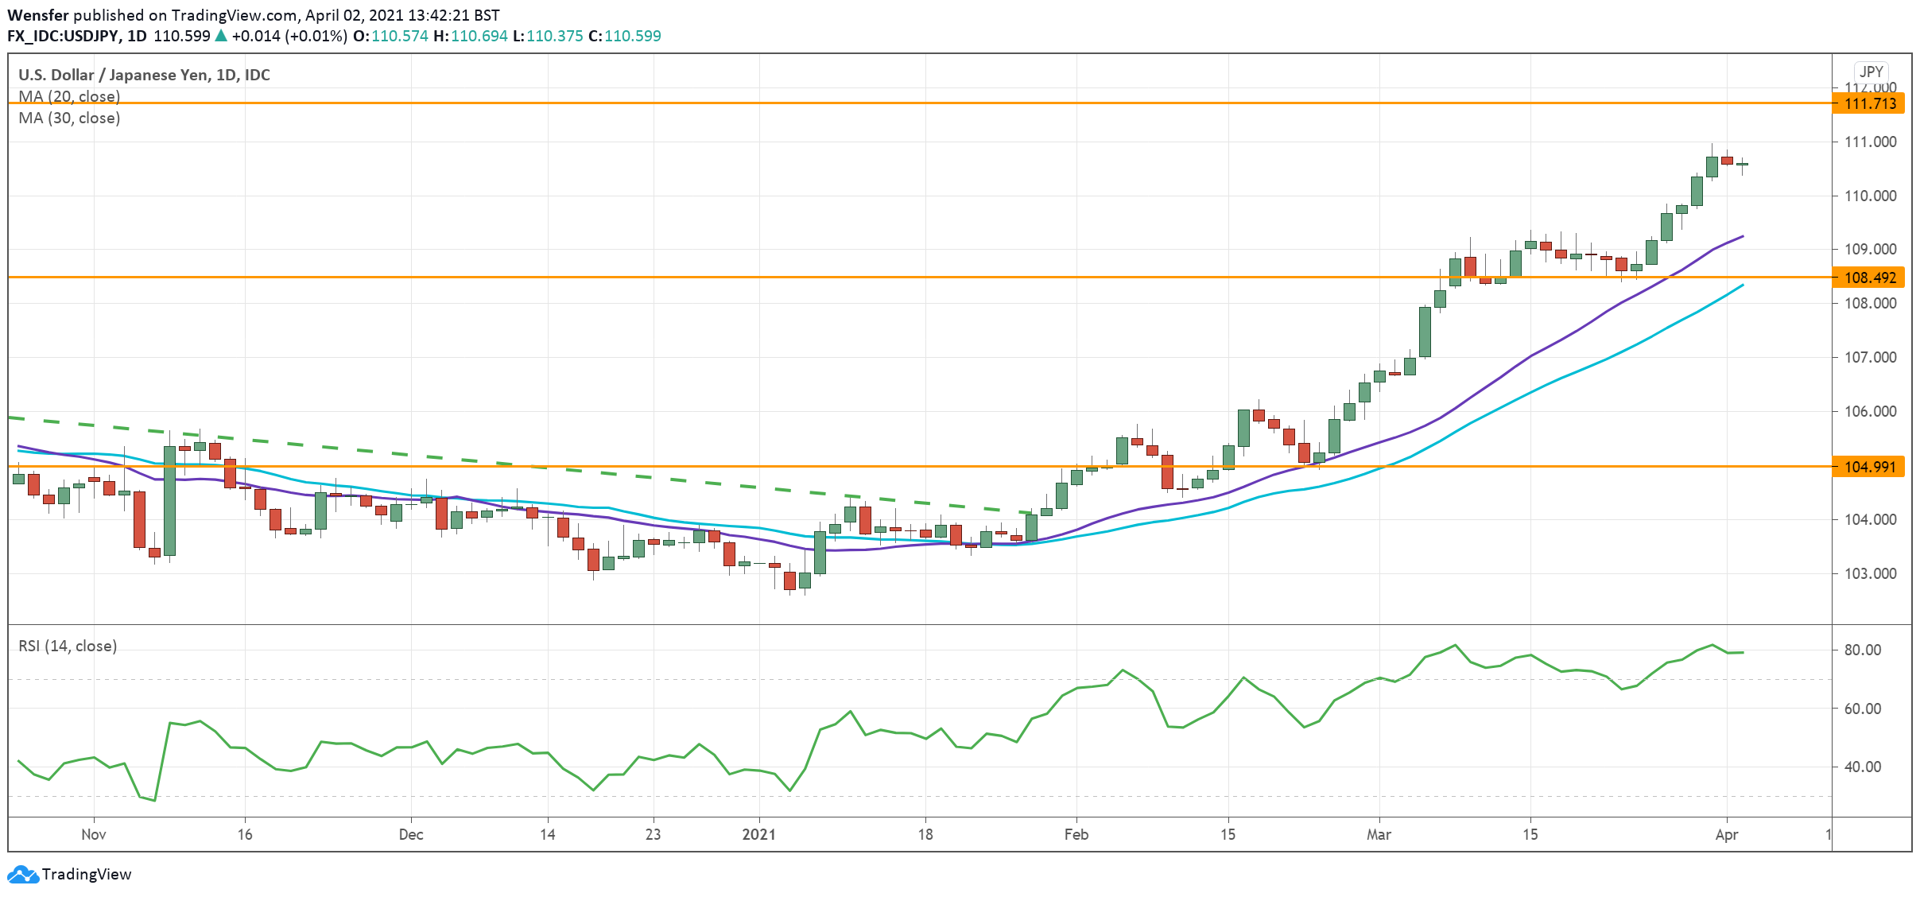Click the TradingView text at bottom left
Image resolution: width=1920 pixels, height=897 pixels.
coord(86,874)
